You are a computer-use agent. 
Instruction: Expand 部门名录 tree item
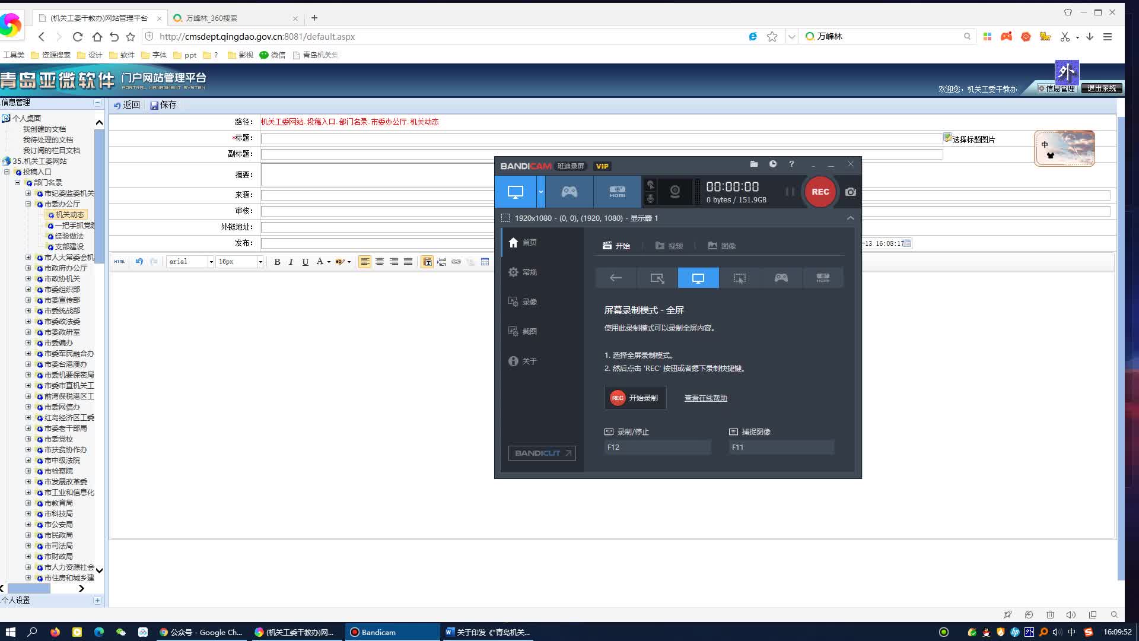point(18,182)
